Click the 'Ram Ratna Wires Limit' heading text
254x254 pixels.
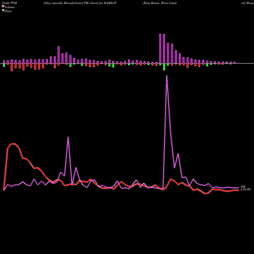point(160,3)
